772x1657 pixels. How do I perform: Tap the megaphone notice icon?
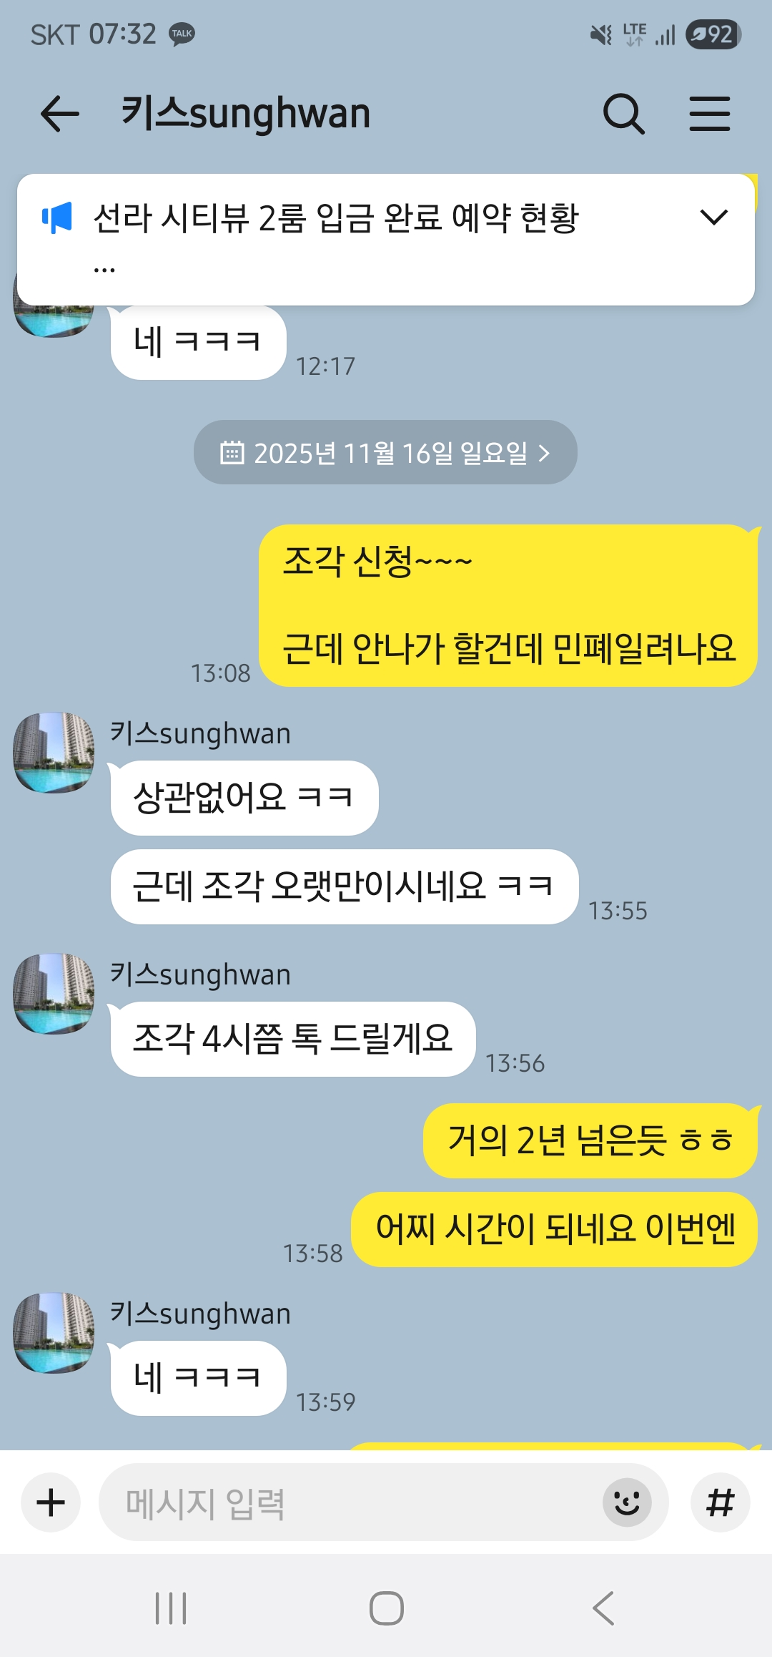point(57,217)
